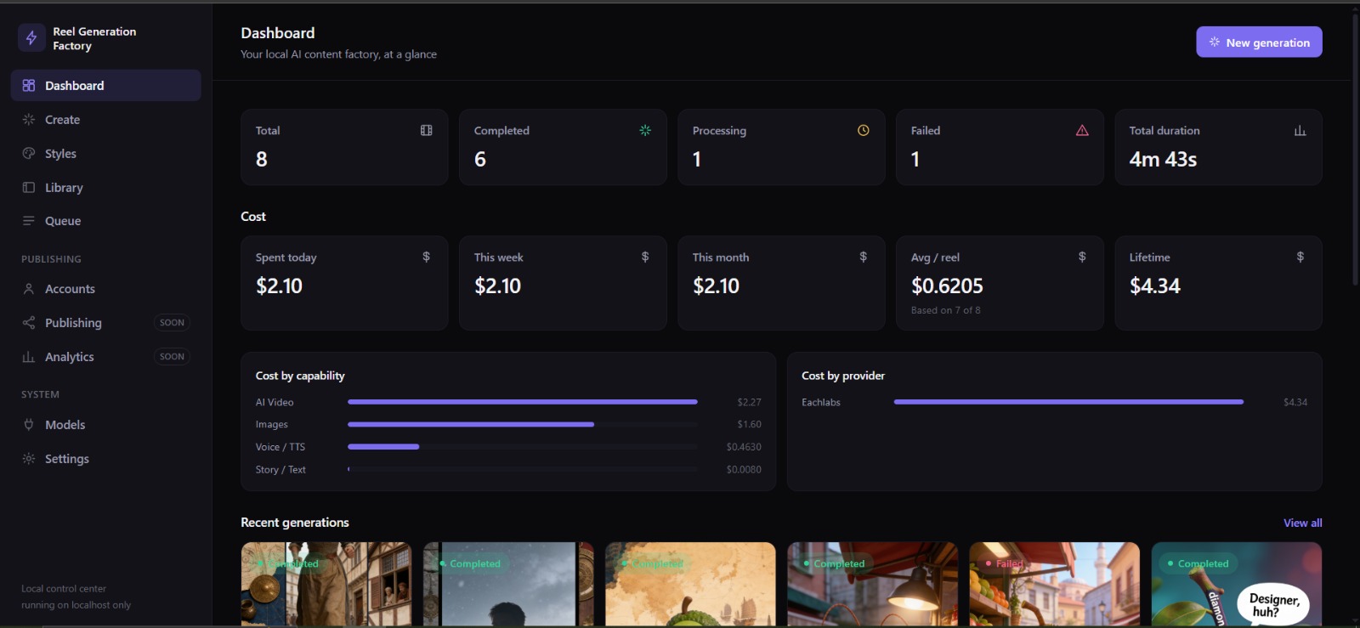Screen dimensions: 1360x628
Task: Click the dollar icon on Spent today card
Action: pyautogui.click(x=427, y=257)
